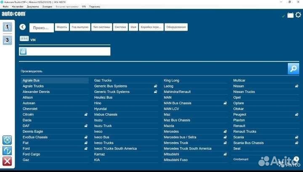303x172 pixels.
Task: Click the icon beside Peugeot
Action: coord(297,114)
